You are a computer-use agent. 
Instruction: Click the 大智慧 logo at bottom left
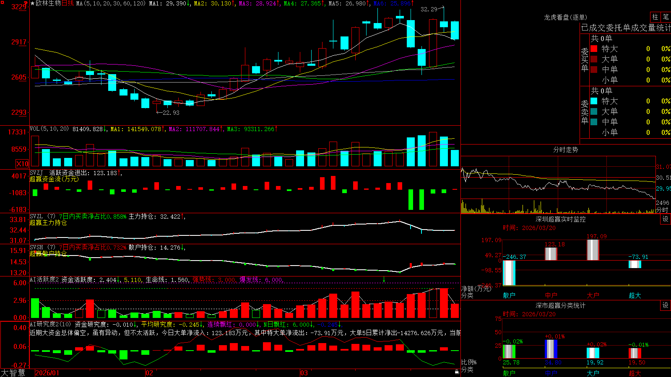13,372
